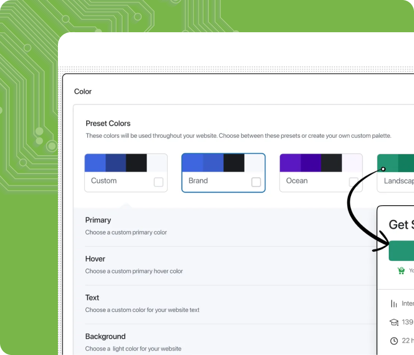
Task: Open the Text color setting row
Action: coord(223,303)
